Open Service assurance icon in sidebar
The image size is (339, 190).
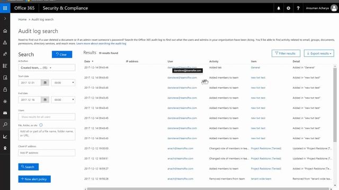[5, 148]
